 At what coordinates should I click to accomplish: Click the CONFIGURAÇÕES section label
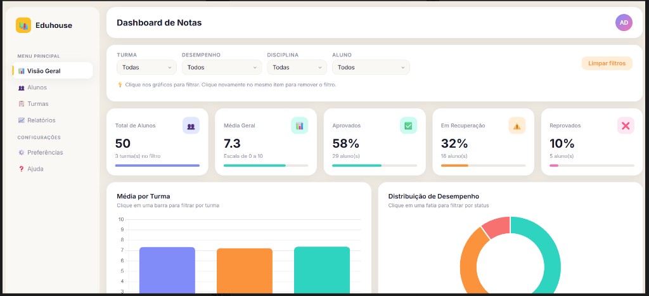(39, 138)
